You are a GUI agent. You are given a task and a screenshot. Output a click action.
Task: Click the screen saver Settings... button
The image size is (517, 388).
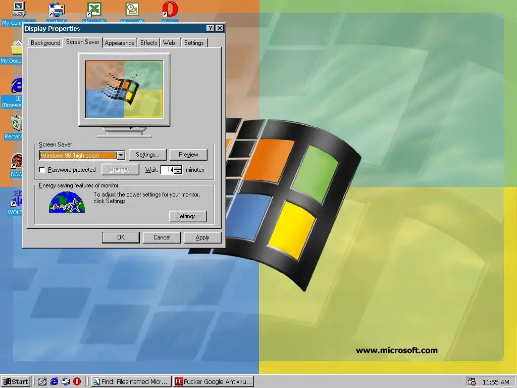pyautogui.click(x=147, y=155)
